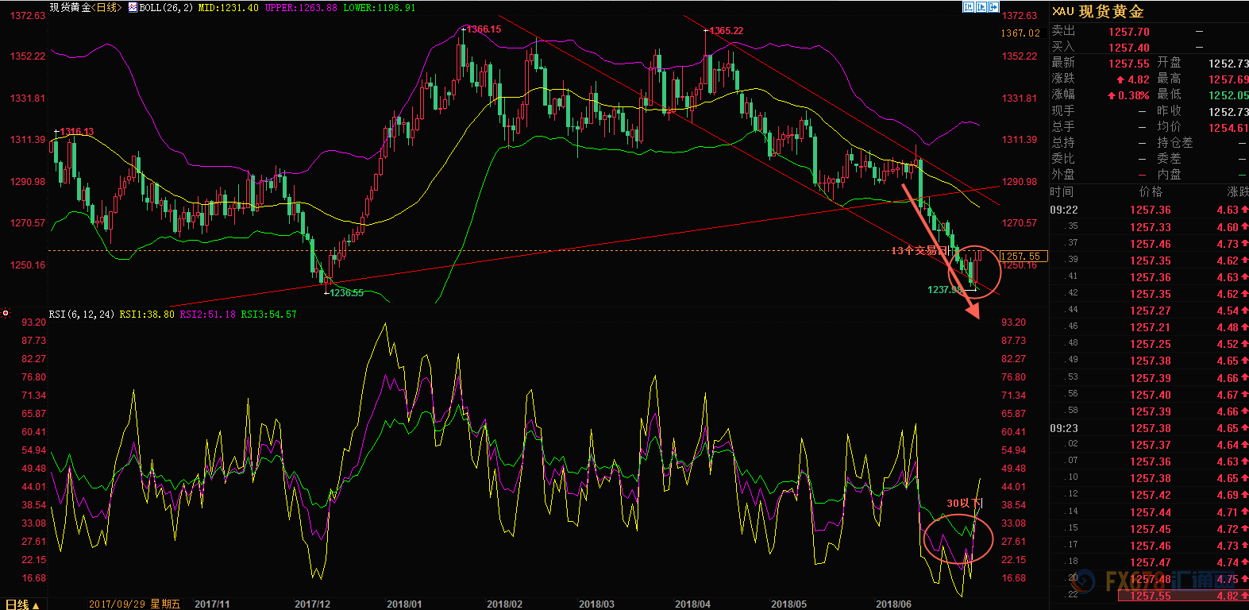Viewport: 1249px width, 610px height.
Task: Click the 2017/11 time axis label
Action: coord(212,604)
